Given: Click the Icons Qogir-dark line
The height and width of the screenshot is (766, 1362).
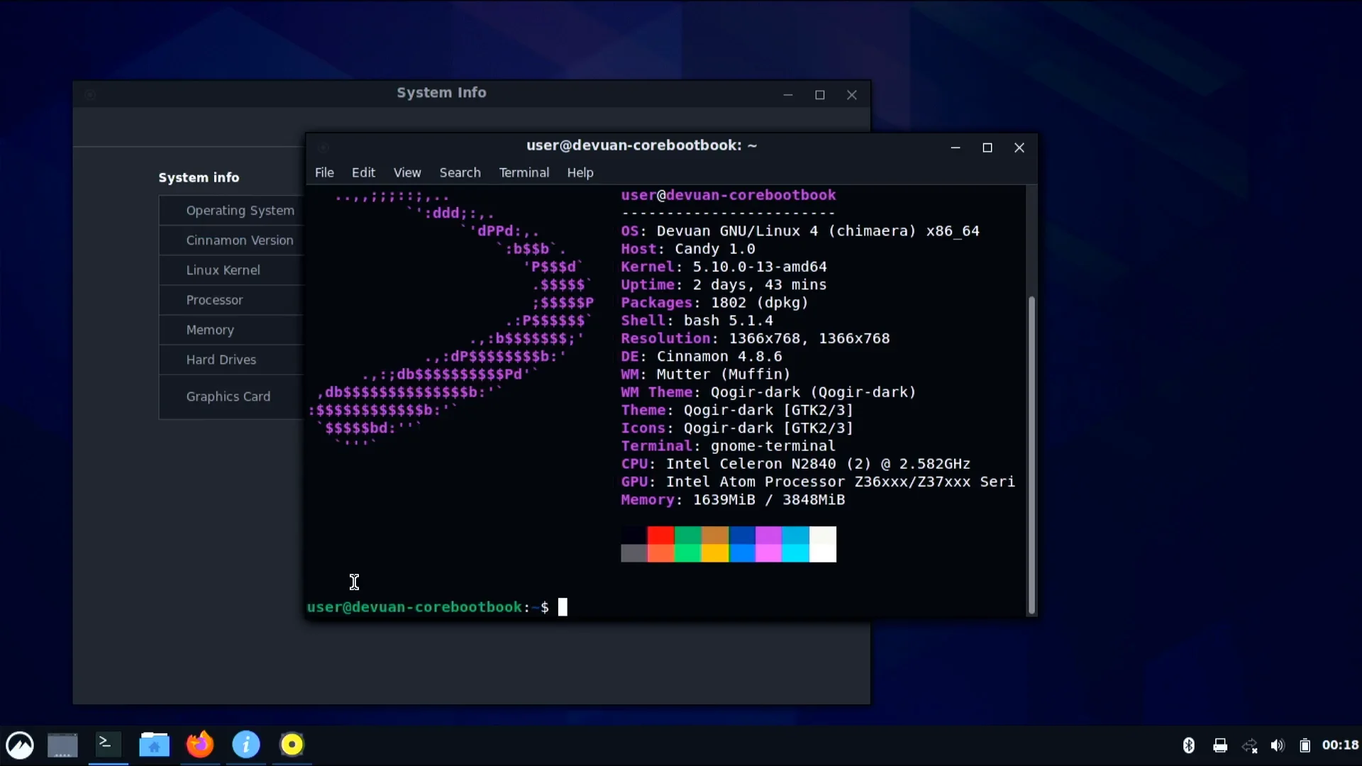Looking at the screenshot, I should click(737, 428).
